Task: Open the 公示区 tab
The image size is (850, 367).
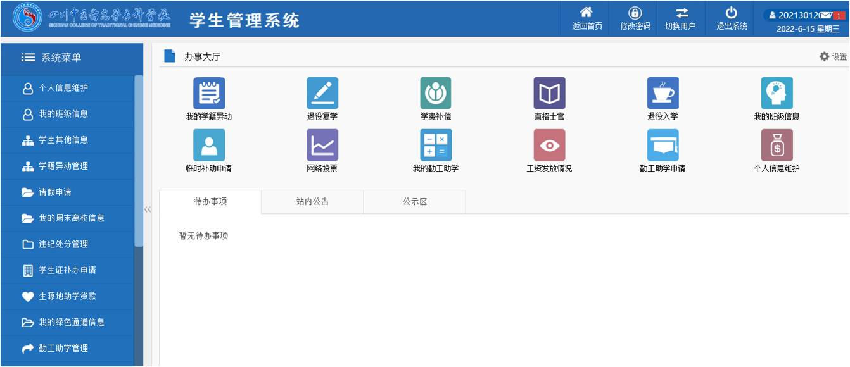Action: click(x=414, y=201)
